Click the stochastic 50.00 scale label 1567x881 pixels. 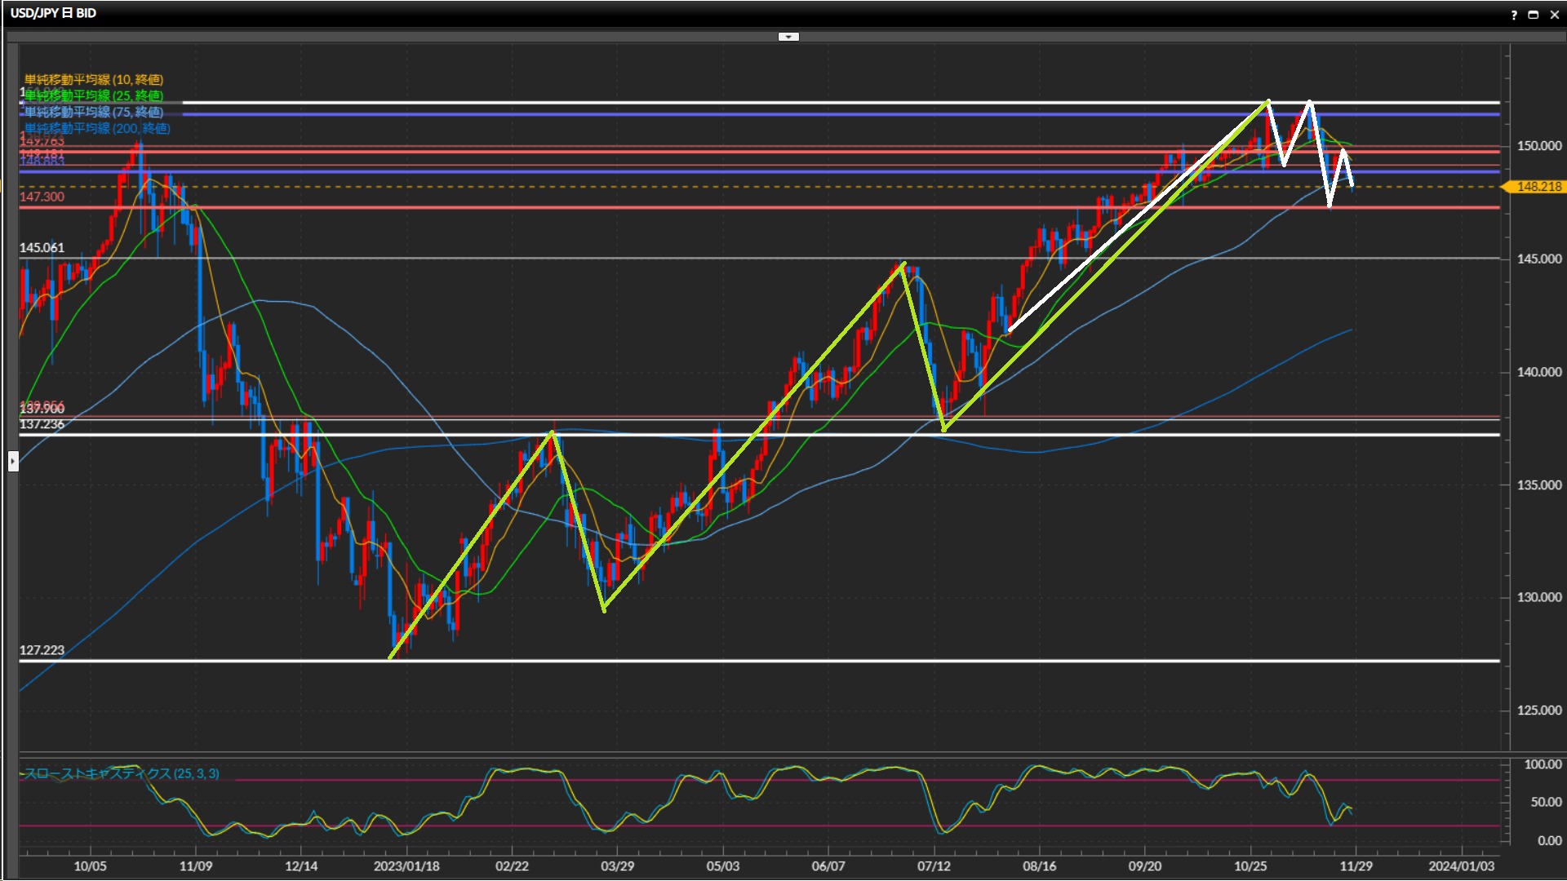1546,803
